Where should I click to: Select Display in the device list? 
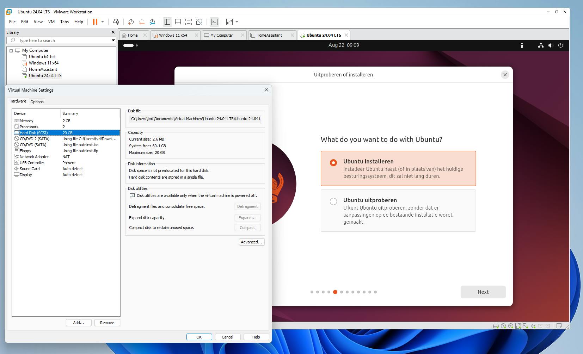(x=66, y=175)
